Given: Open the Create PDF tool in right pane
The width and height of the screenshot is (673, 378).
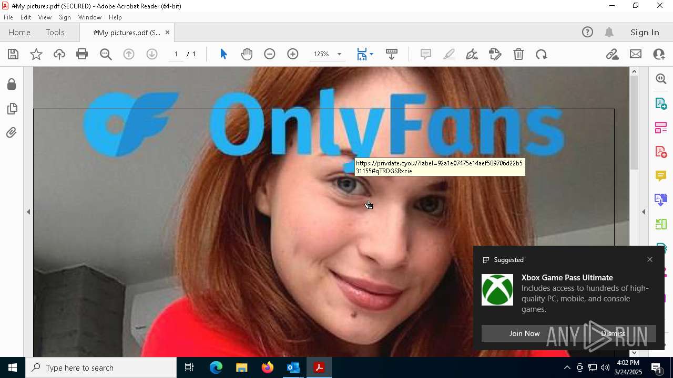Looking at the screenshot, I should click(661, 151).
